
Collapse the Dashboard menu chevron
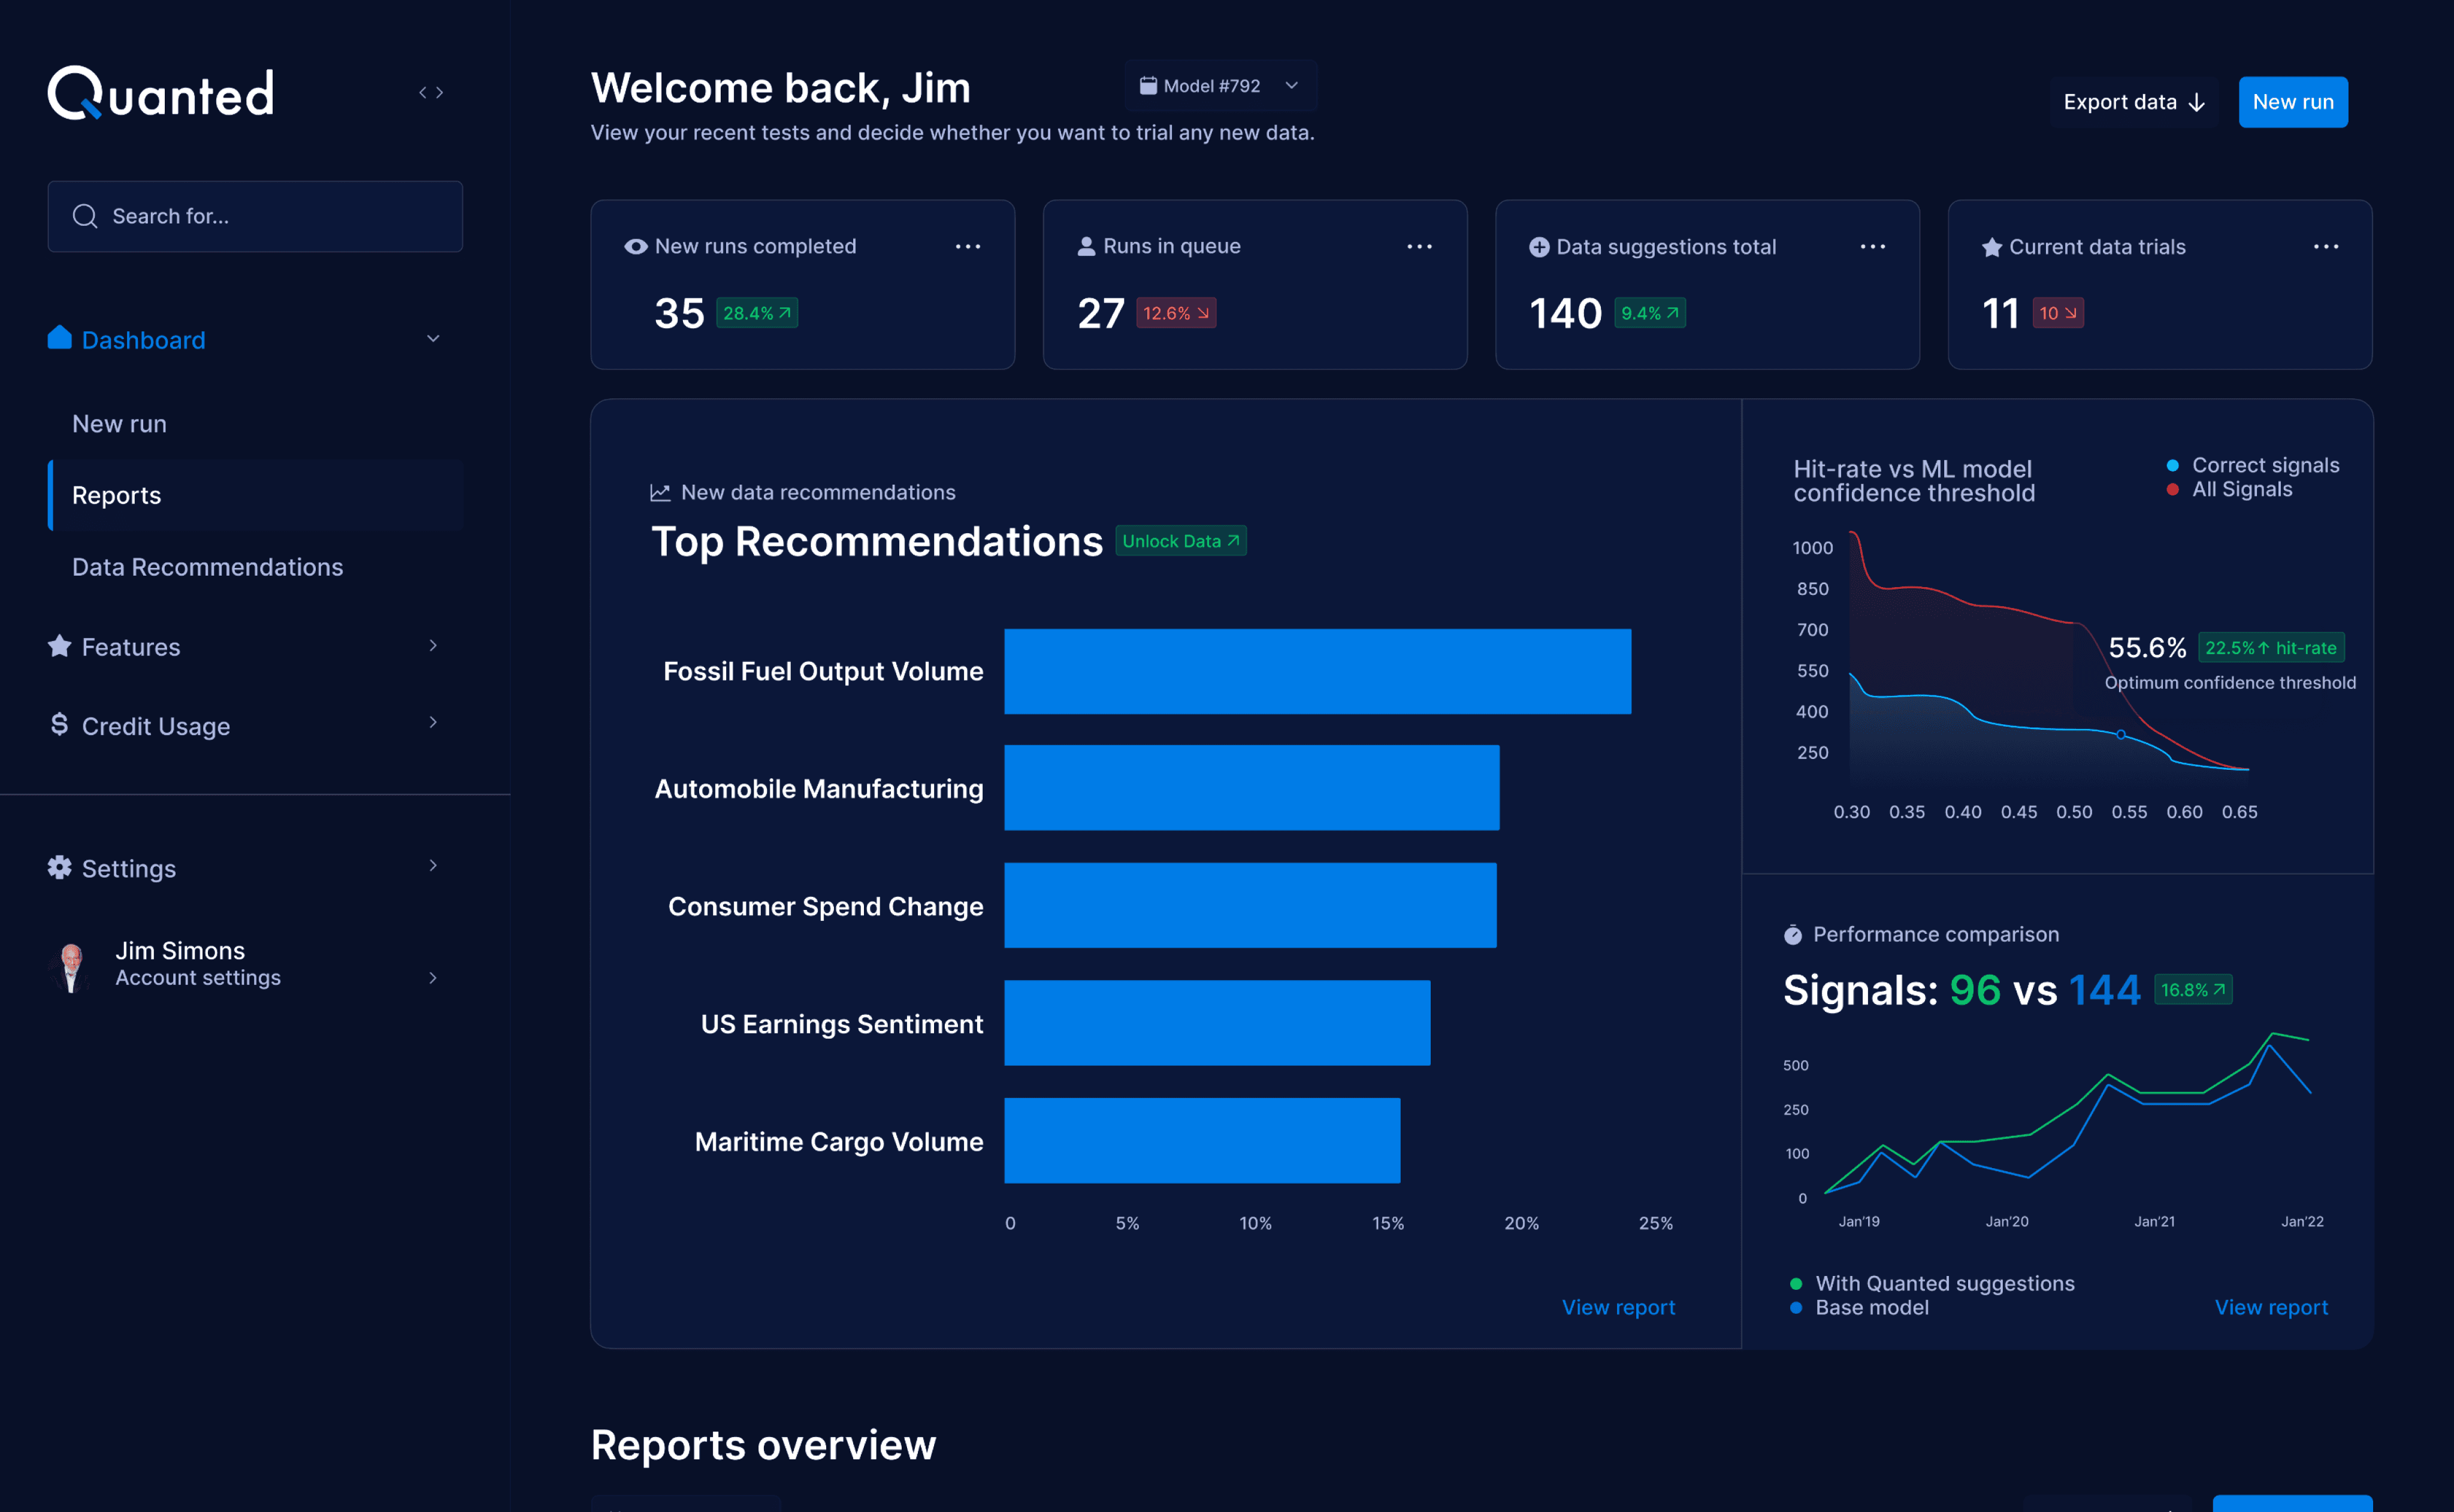433,339
